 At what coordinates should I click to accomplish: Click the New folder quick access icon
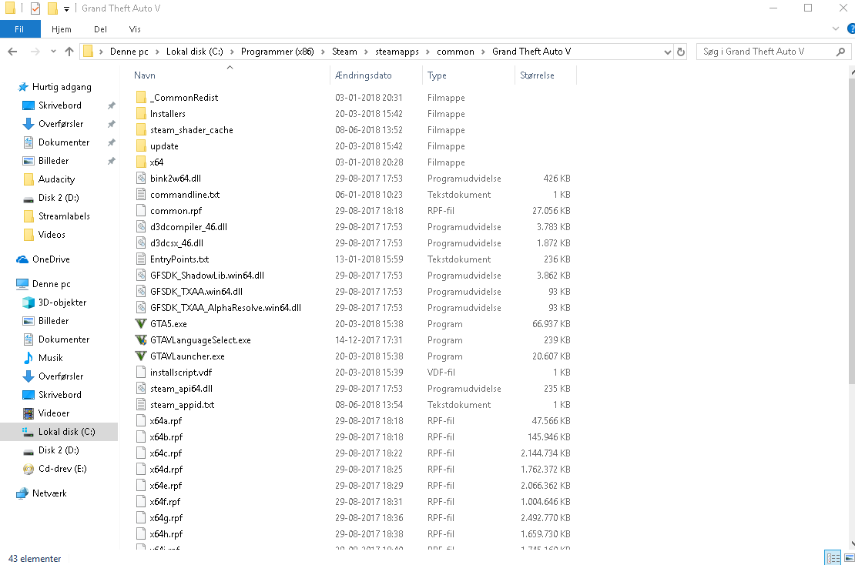(x=52, y=8)
